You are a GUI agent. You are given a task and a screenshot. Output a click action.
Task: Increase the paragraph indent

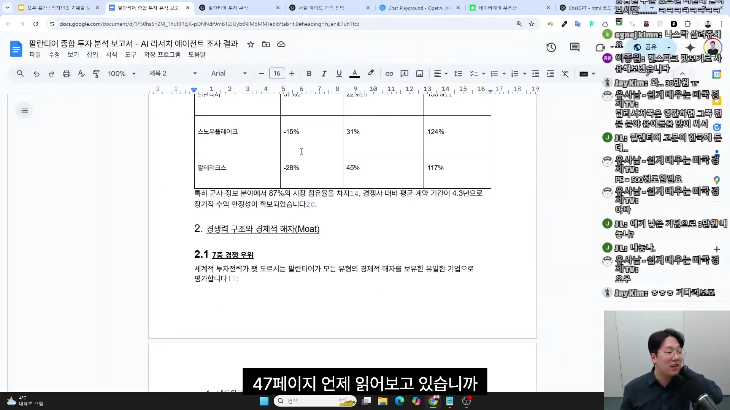[x=550, y=74]
